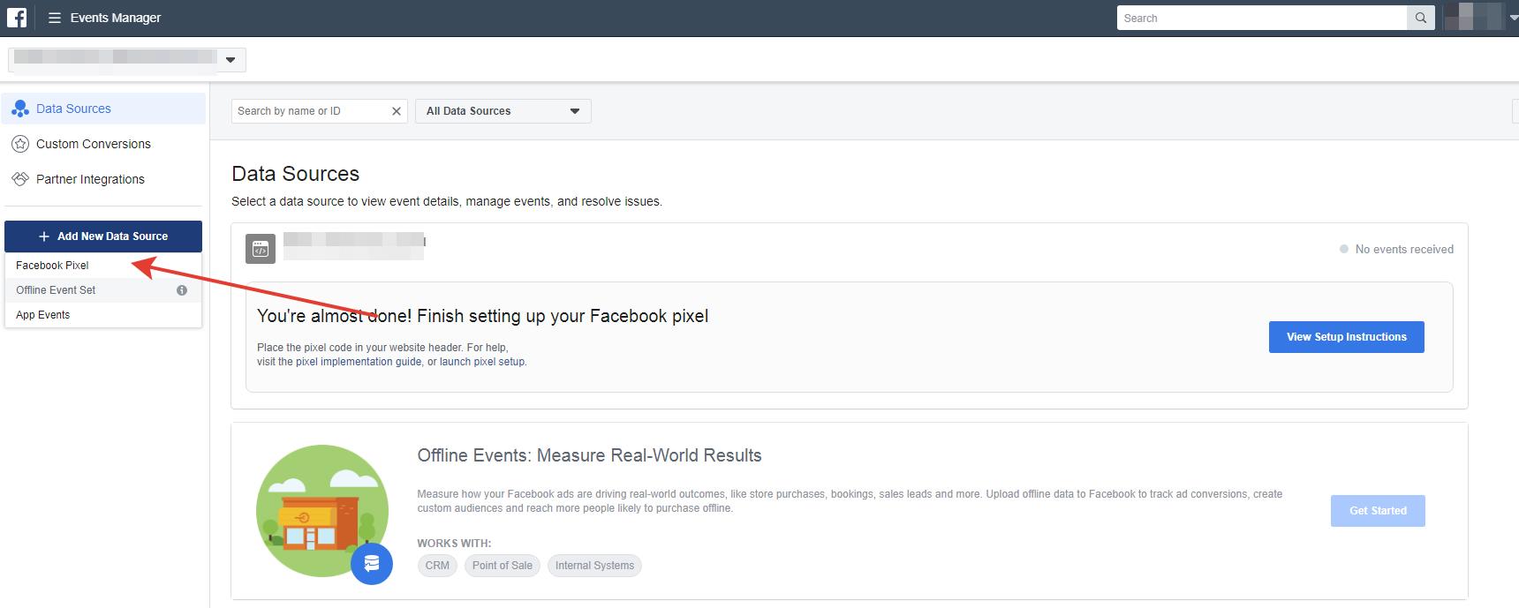Open the hamburger menu beside Events Manager
Screen dimensions: 1519x608
54,18
